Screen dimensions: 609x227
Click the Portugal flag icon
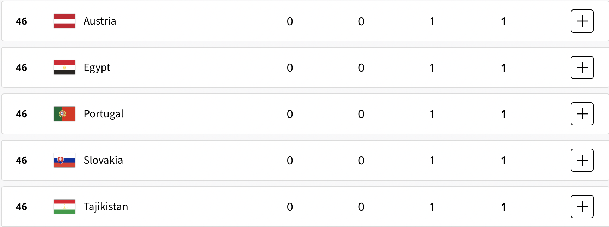64,114
